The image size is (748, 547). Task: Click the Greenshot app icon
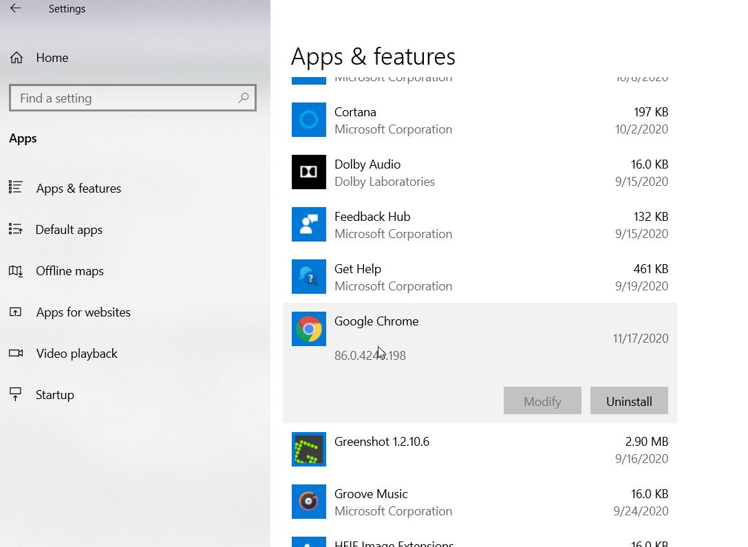(x=309, y=449)
